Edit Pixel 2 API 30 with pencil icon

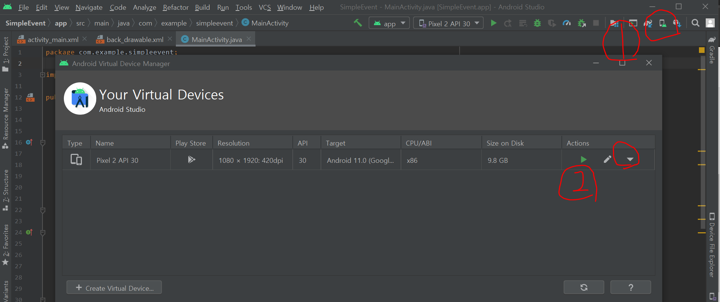pos(607,160)
